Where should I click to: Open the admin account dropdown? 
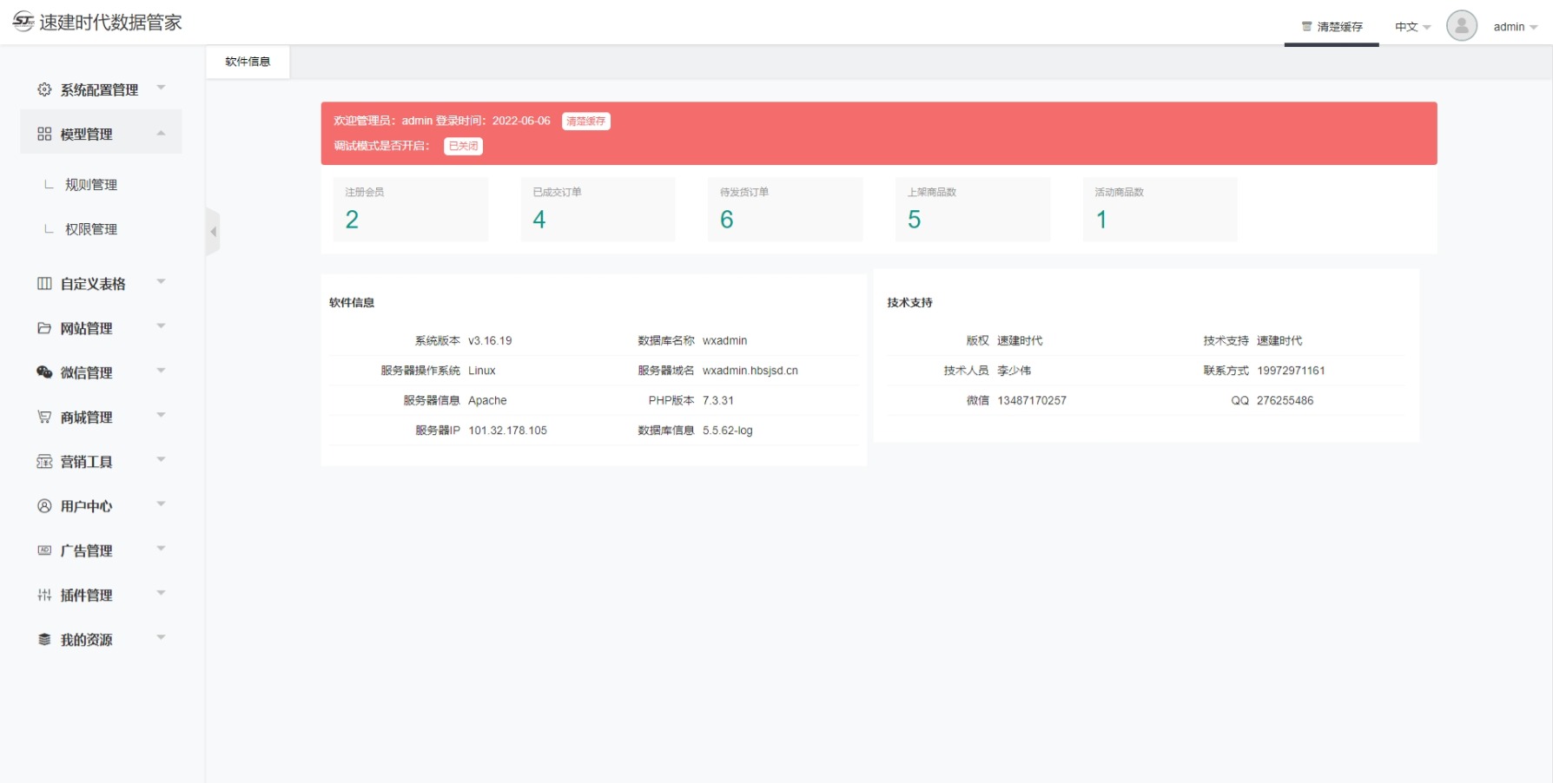coord(1516,27)
